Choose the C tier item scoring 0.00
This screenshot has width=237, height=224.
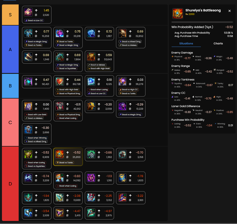pos(36,110)
